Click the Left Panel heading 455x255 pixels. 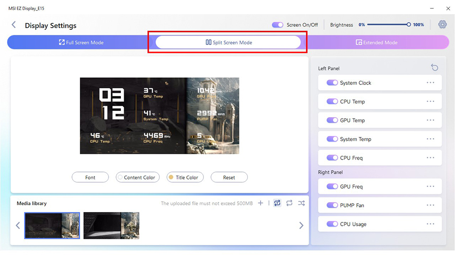click(329, 68)
